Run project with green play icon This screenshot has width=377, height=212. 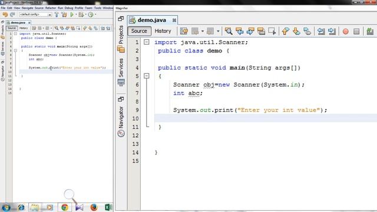pyautogui.click(x=72, y=15)
